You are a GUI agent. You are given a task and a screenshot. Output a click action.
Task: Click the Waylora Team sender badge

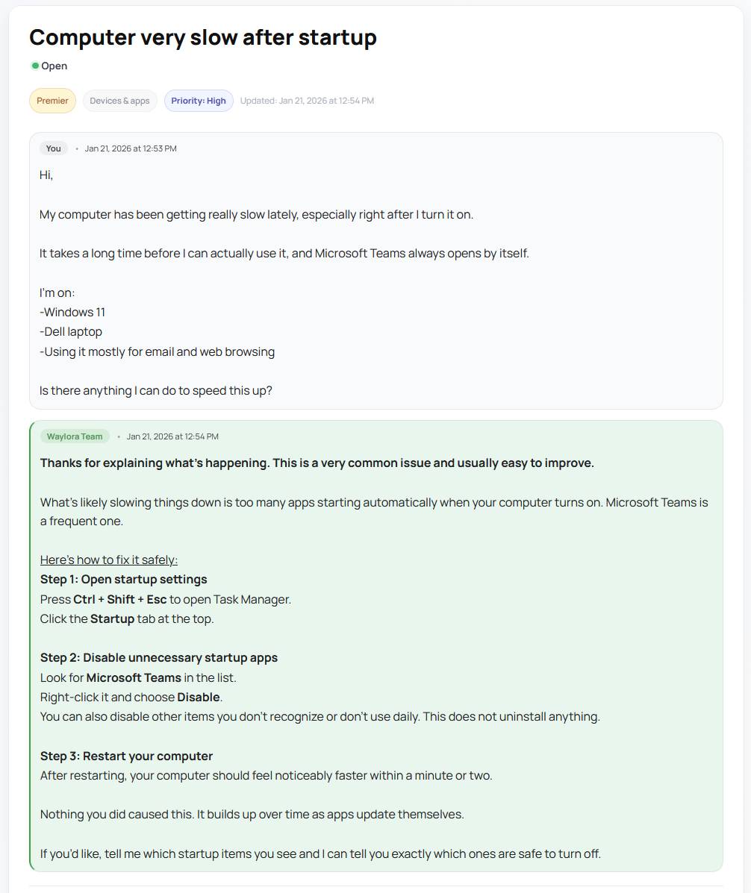75,436
